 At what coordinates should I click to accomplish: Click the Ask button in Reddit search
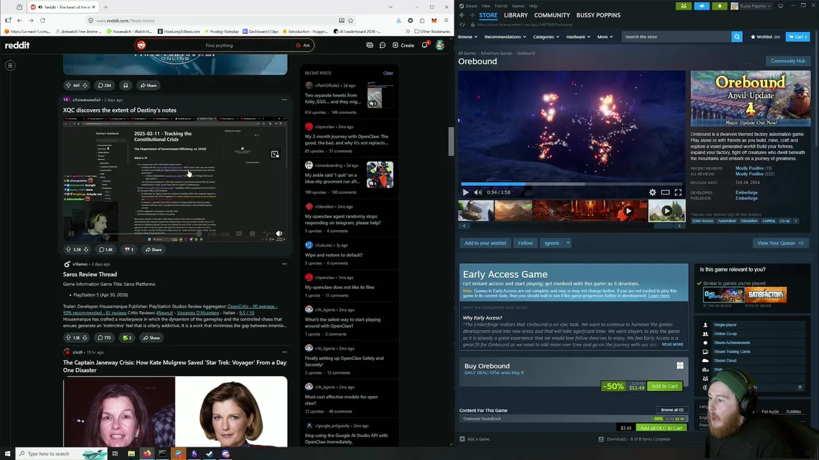303,45
